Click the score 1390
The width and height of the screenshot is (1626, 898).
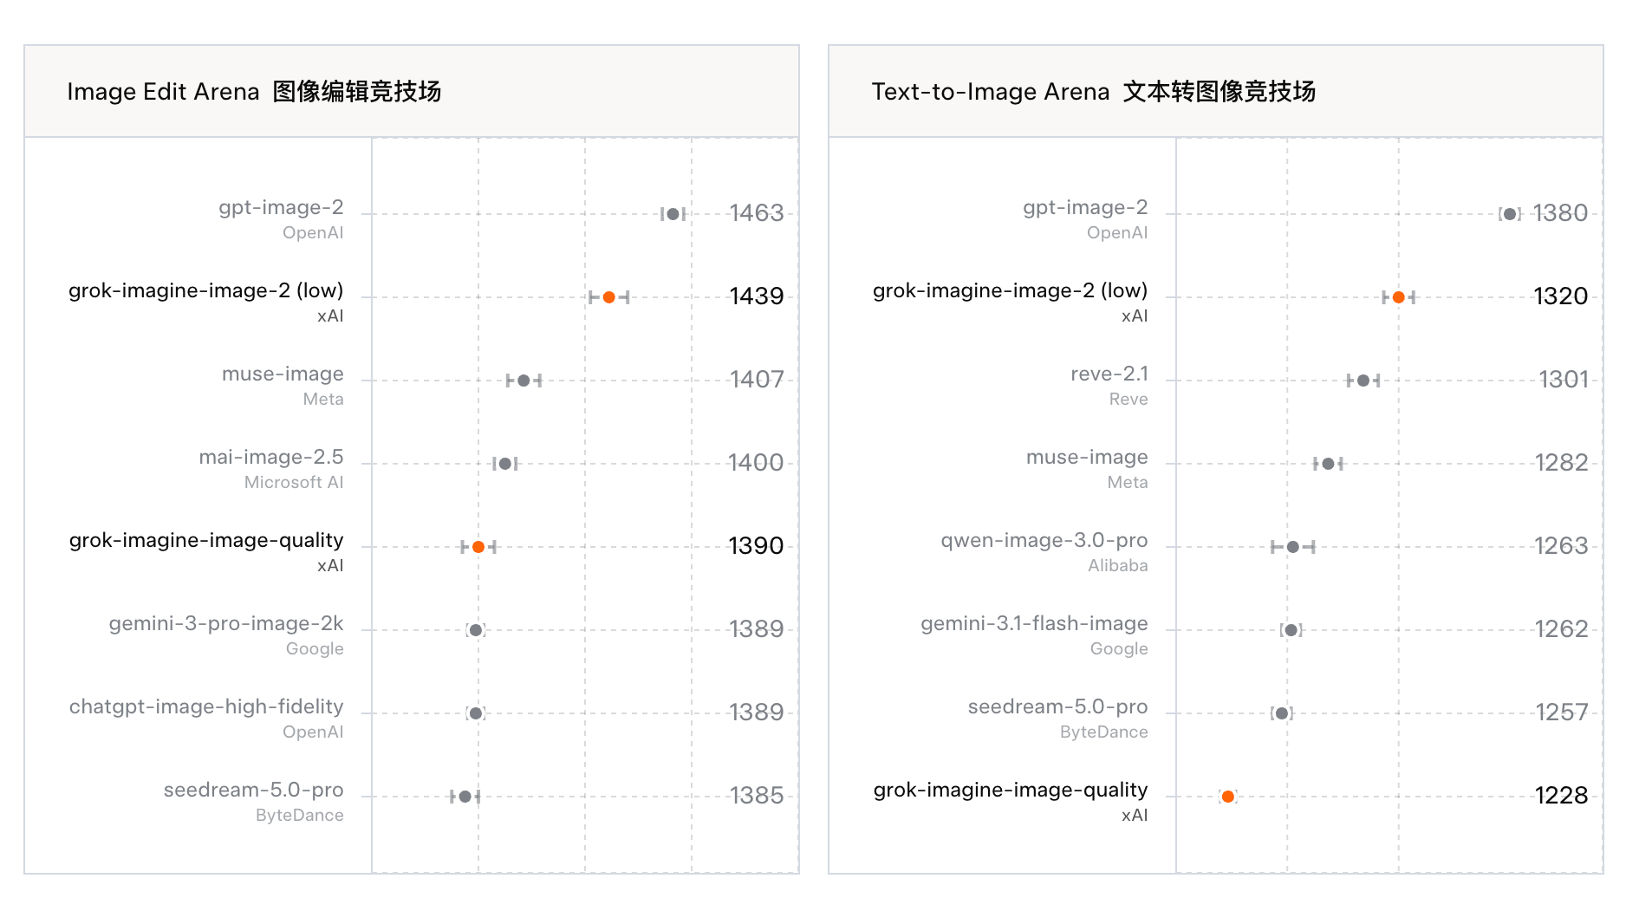pos(756,546)
